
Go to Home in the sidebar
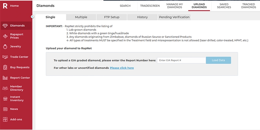click(14, 6)
